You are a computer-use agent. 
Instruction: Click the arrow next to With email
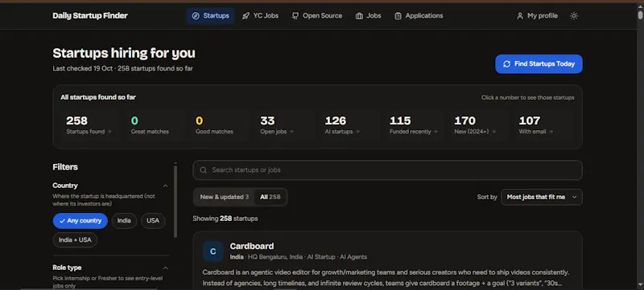pos(551,132)
